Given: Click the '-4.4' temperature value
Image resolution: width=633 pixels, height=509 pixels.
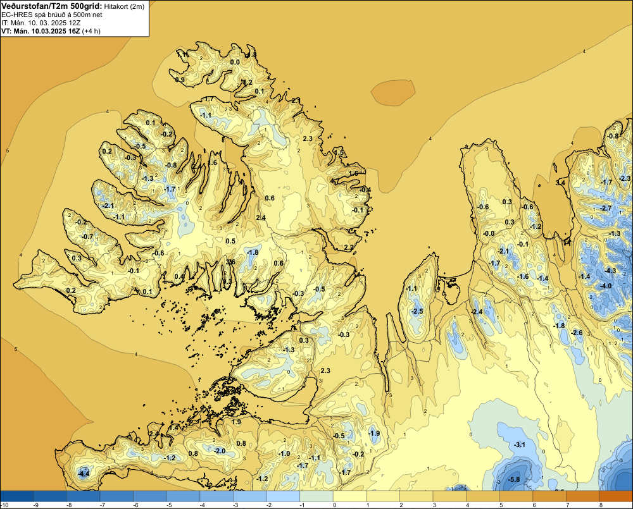Looking at the screenshot, I should click(x=84, y=474).
